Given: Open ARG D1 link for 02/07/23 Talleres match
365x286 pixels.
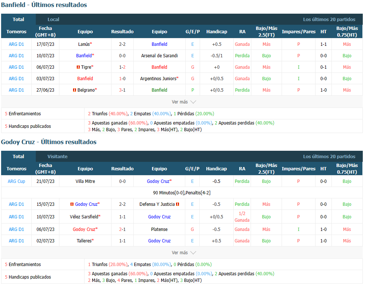Looking at the screenshot, I should click(16, 241).
